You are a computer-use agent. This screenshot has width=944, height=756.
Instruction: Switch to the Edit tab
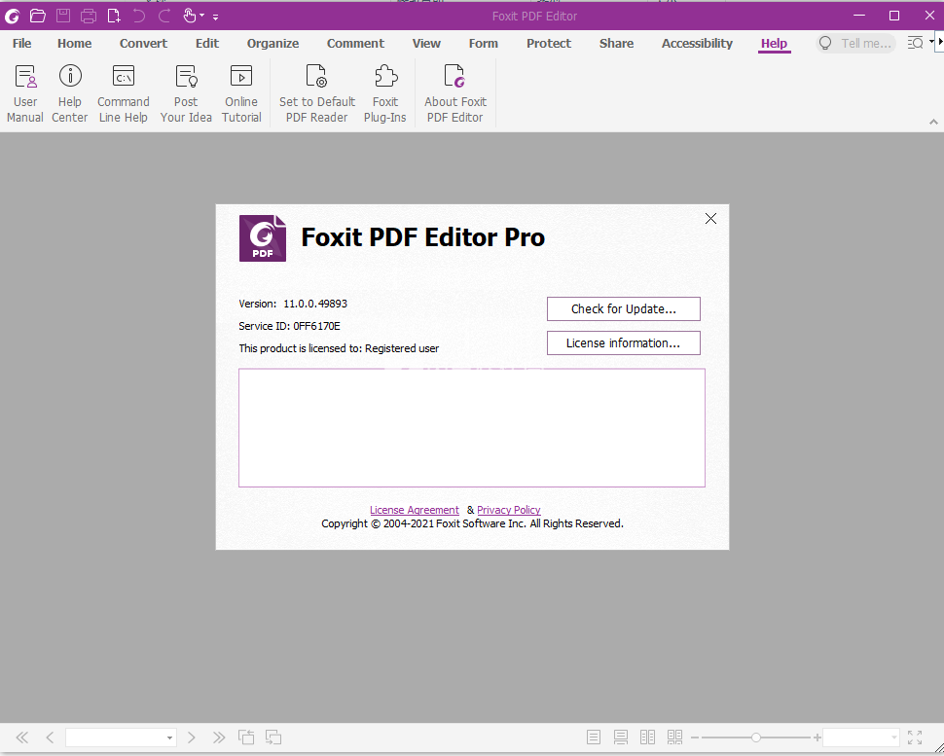pos(207,44)
